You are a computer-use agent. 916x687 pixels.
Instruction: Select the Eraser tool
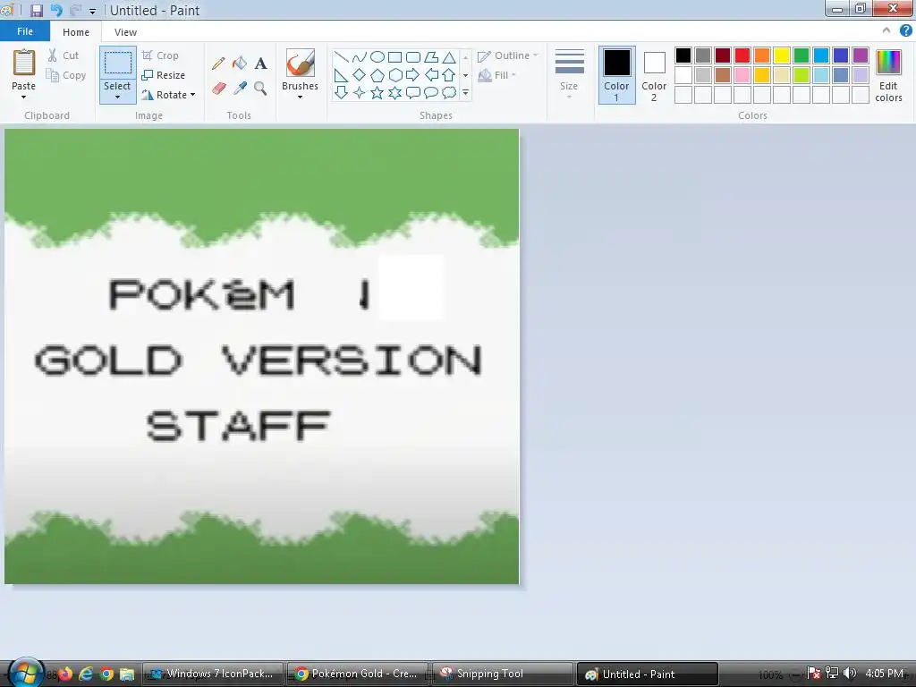(x=218, y=89)
